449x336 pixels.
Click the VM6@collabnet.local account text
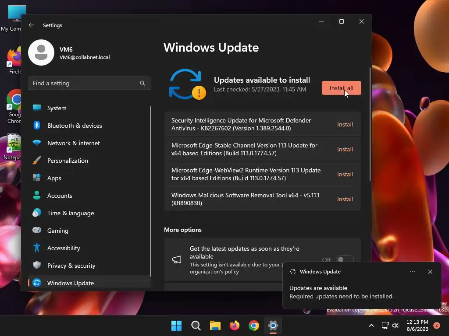(x=85, y=57)
